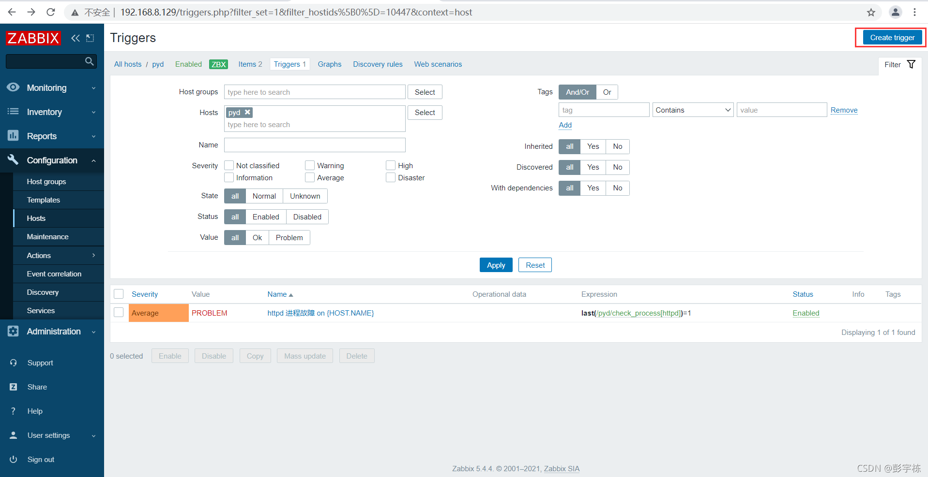Focus the trigger Name input field
This screenshot has height=477, width=928.
(315, 145)
